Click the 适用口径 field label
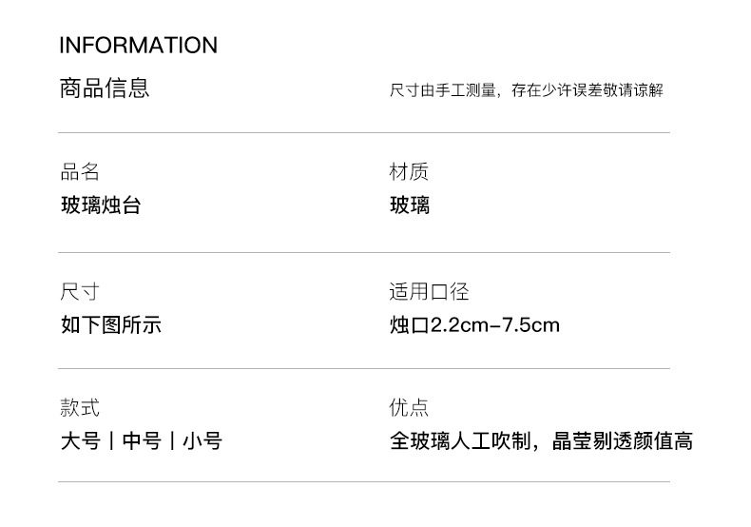Screen dimensions: 751x527 [x=429, y=292]
